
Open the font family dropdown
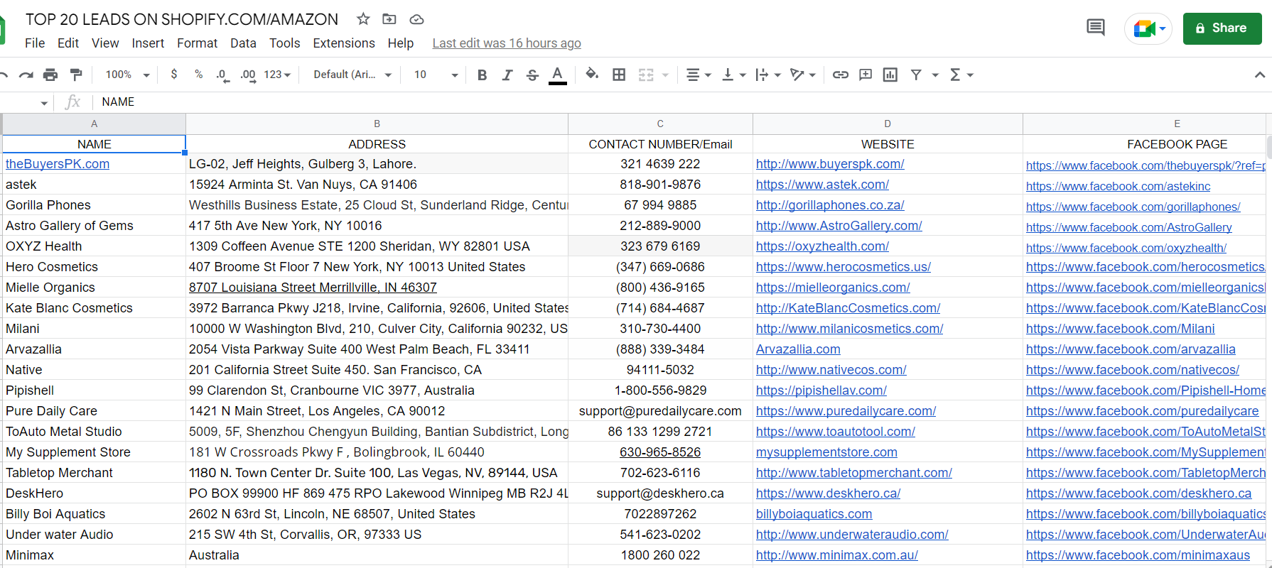(x=352, y=75)
